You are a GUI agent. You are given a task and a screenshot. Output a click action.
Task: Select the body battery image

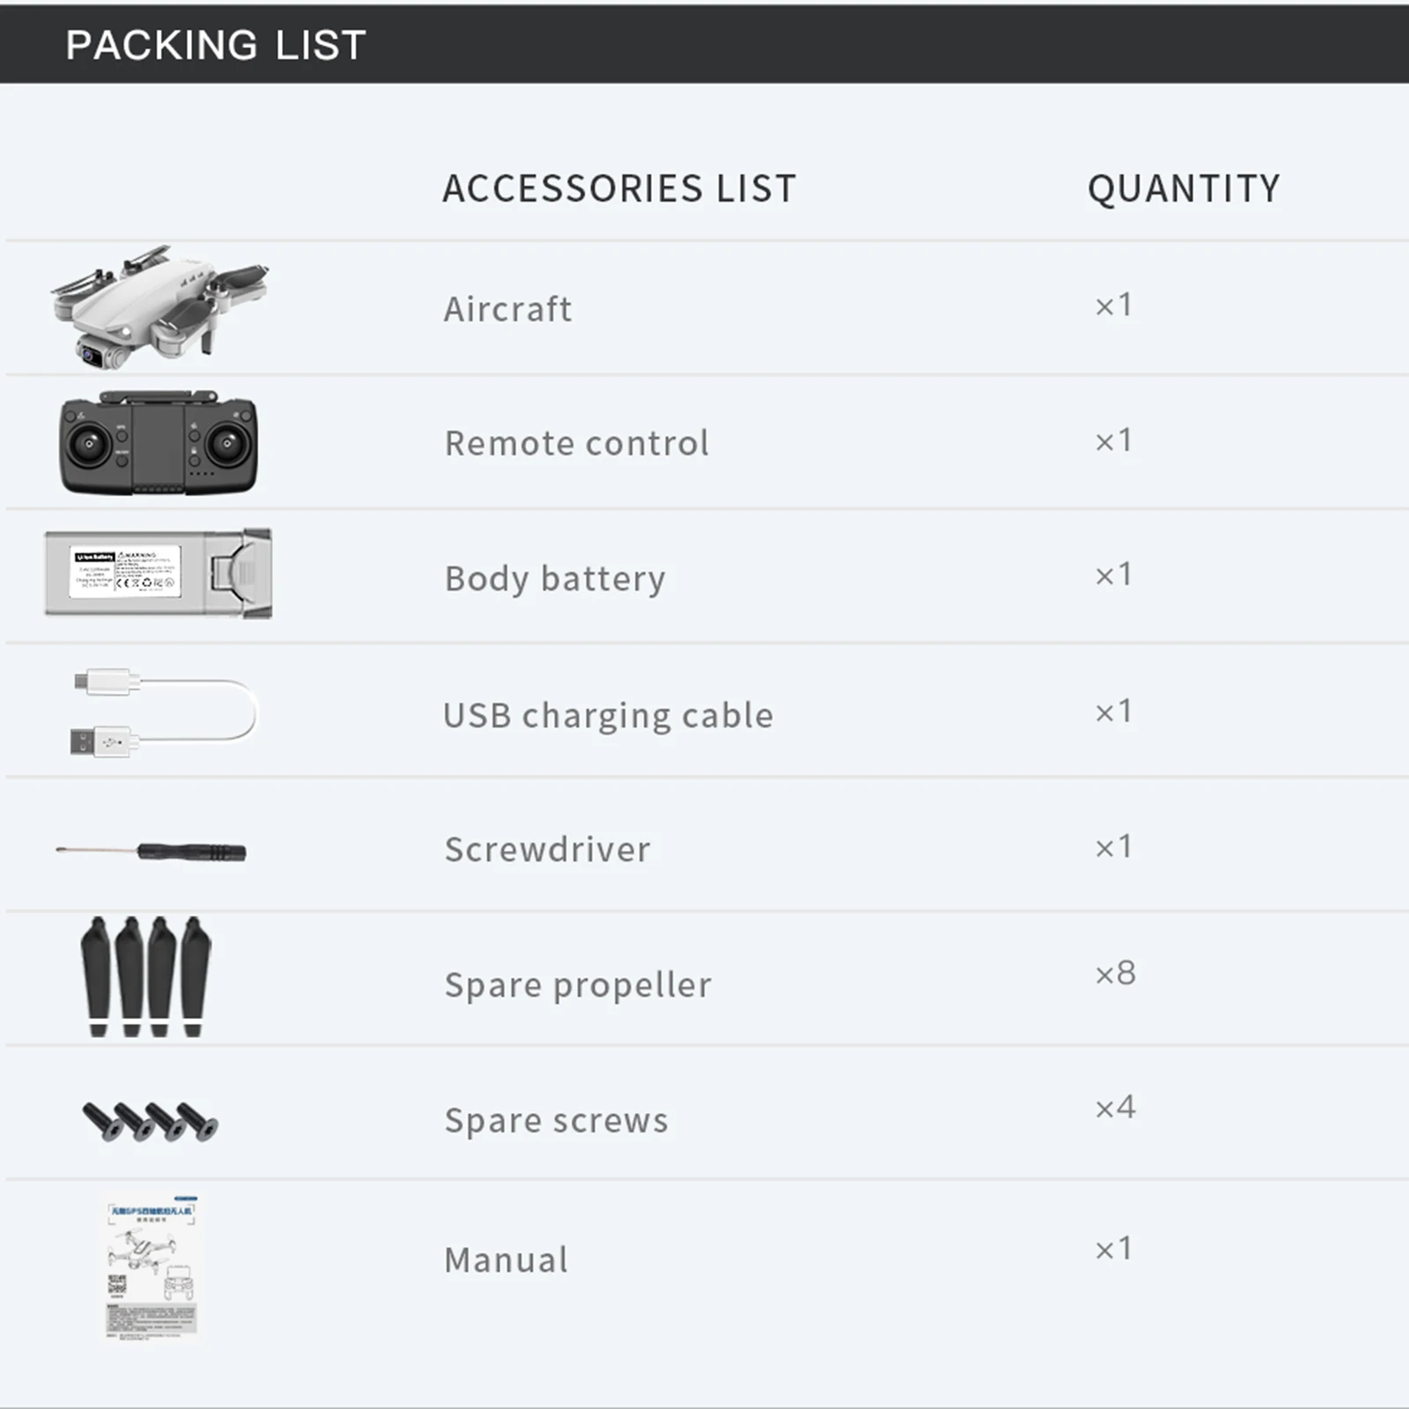click(x=159, y=573)
